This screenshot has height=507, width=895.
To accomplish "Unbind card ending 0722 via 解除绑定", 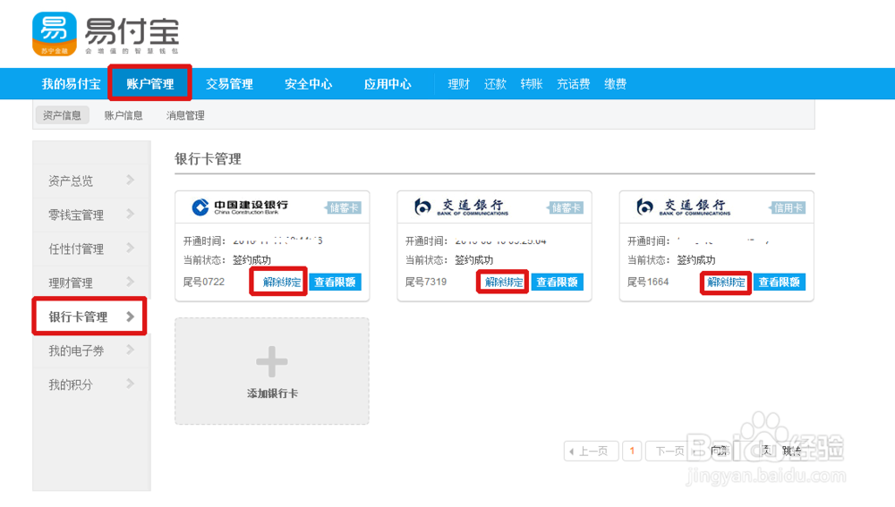I will [281, 282].
